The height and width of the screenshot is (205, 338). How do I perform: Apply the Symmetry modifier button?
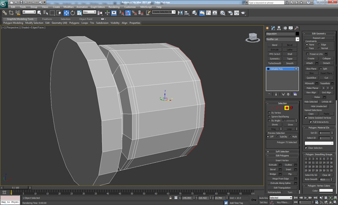(x=275, y=59)
